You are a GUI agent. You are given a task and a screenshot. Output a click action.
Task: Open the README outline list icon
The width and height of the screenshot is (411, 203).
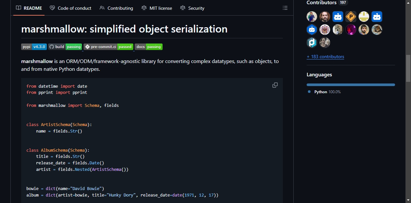(285, 8)
